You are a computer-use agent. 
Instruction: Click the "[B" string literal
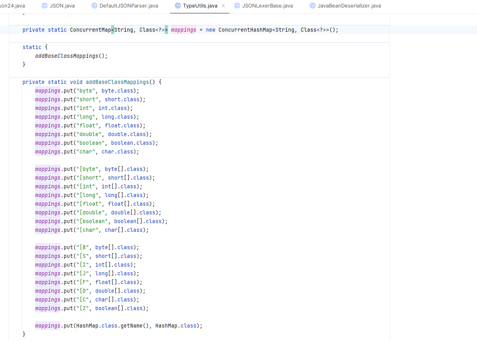(83, 247)
